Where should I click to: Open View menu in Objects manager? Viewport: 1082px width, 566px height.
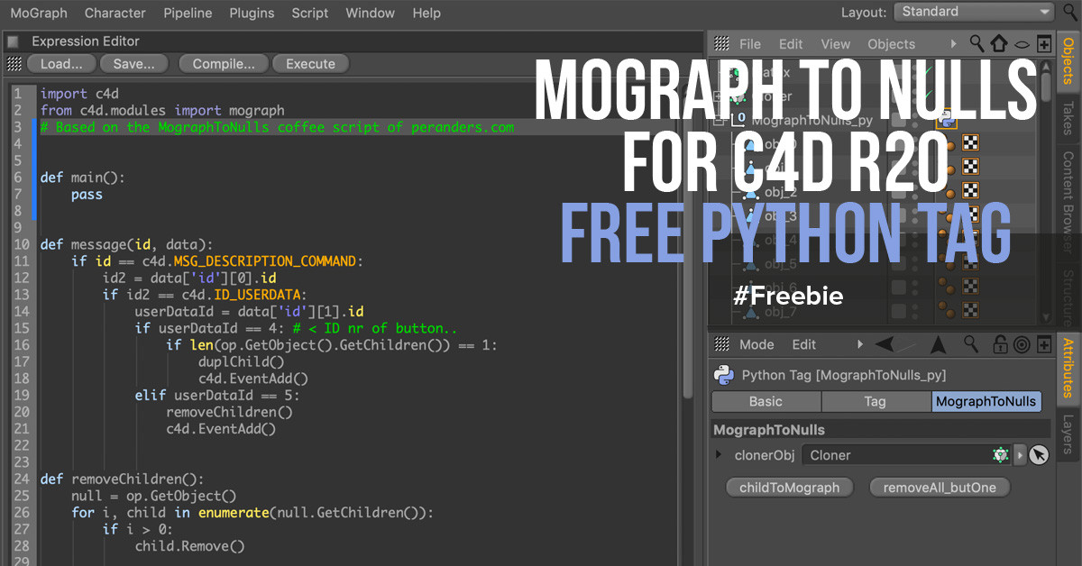click(x=835, y=43)
